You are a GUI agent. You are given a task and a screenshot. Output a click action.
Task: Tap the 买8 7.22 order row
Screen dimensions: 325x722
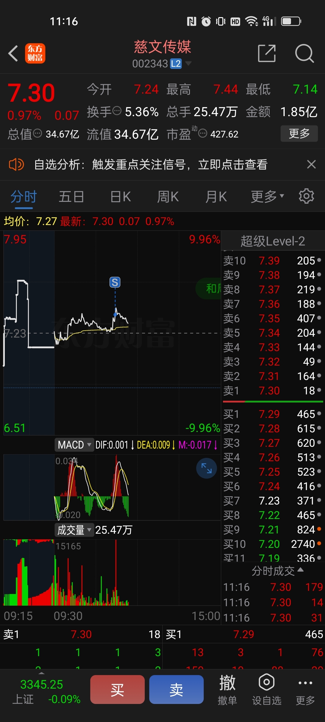coord(273,515)
